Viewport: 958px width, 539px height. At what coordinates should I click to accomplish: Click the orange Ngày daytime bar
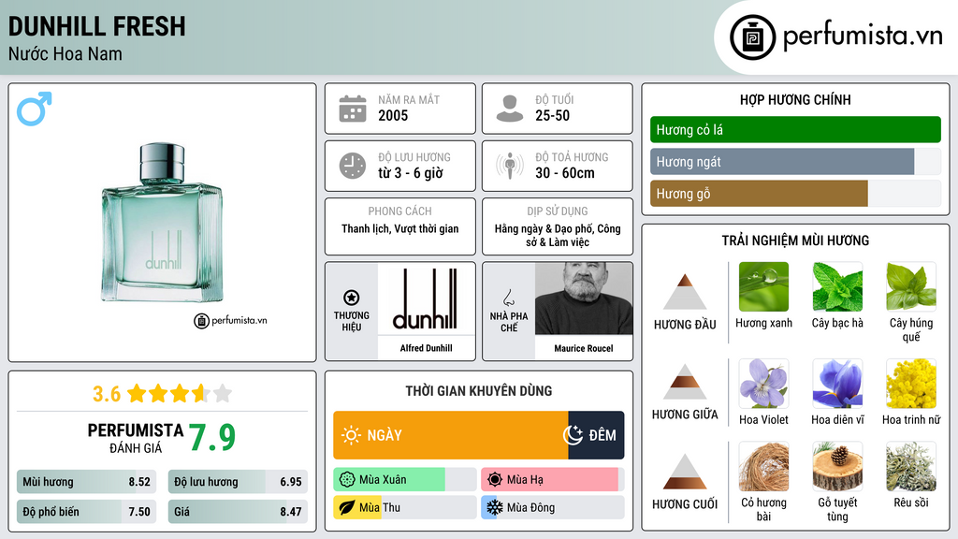(x=451, y=435)
